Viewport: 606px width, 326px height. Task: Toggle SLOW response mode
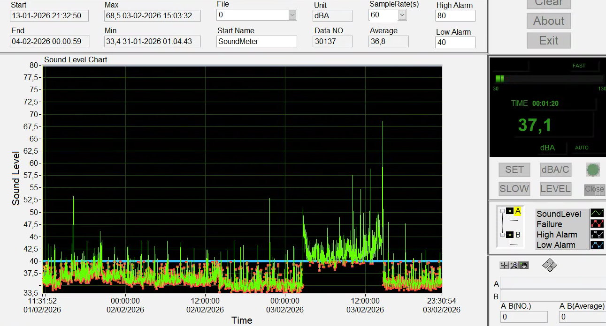514,189
